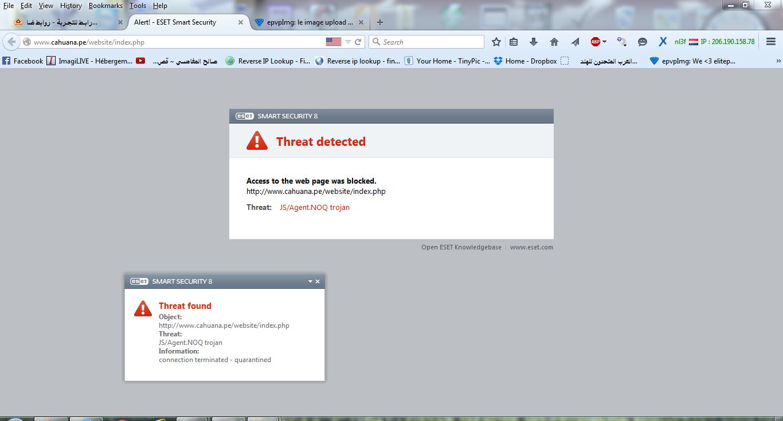The image size is (783, 421).
Task: Go to Home page icon
Action: 554,42
